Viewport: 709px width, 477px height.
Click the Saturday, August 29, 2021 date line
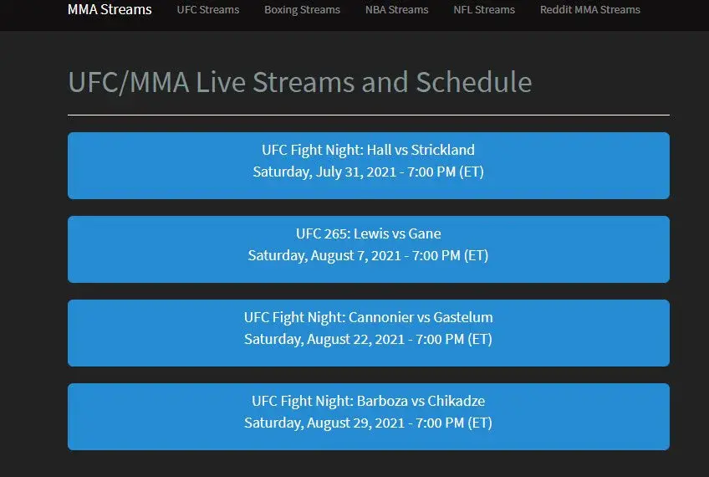pos(368,423)
